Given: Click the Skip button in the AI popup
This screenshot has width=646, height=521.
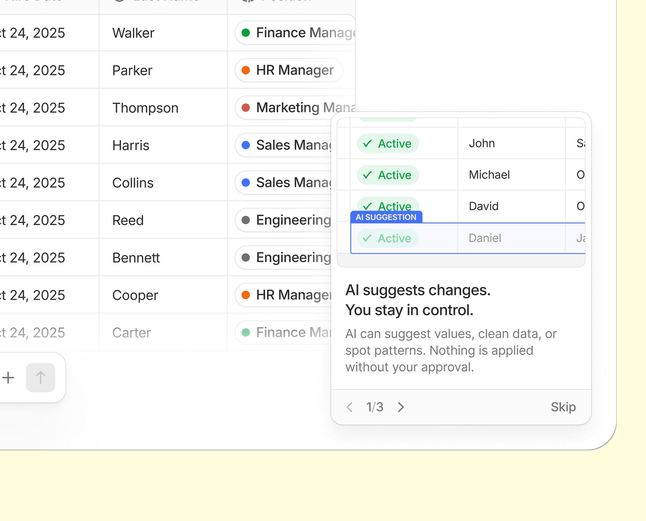Looking at the screenshot, I should coord(563,407).
